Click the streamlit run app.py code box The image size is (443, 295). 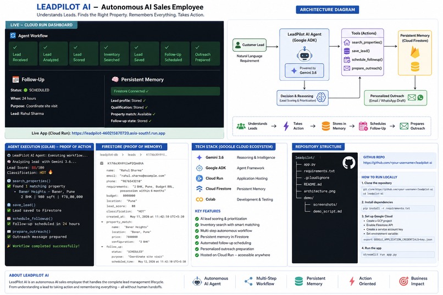pos(398,255)
